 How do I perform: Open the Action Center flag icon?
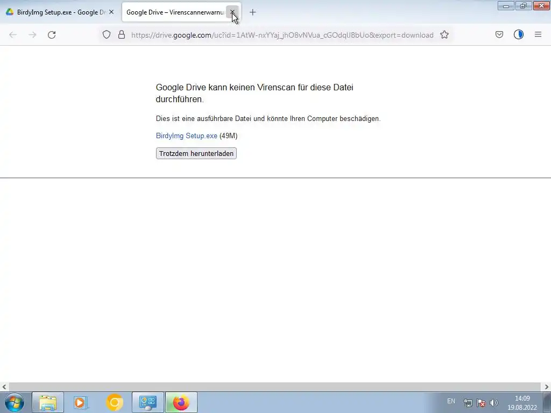[x=481, y=403]
